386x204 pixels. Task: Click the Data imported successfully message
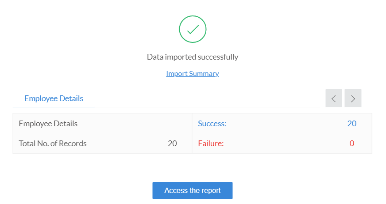193,57
